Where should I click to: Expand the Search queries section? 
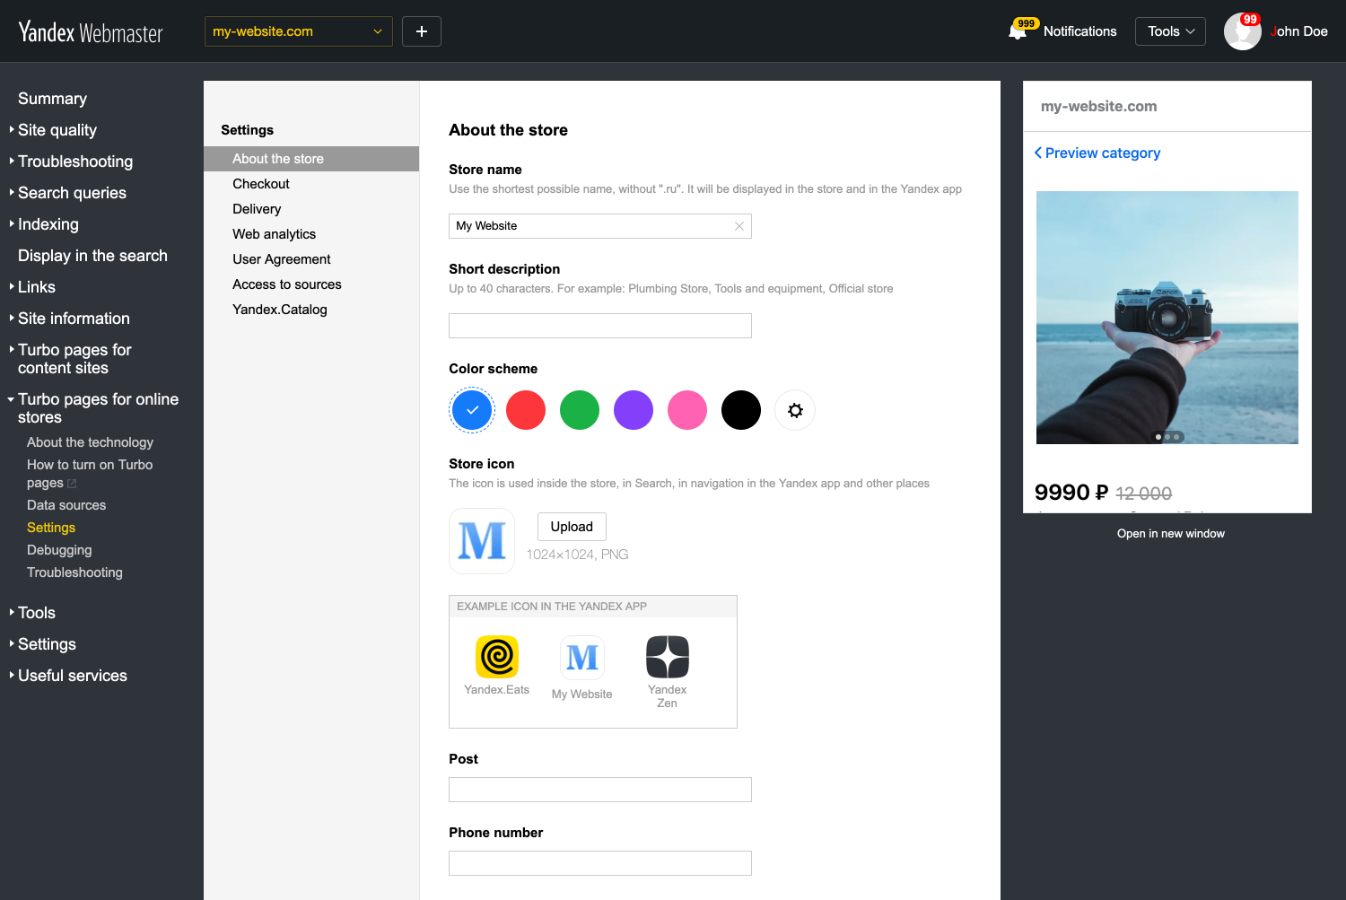click(x=72, y=193)
